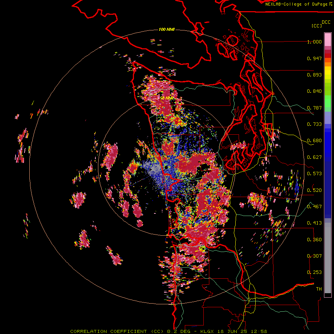Select the 0.680 scale value
This screenshot has width=334, height=334.
pos(314,141)
